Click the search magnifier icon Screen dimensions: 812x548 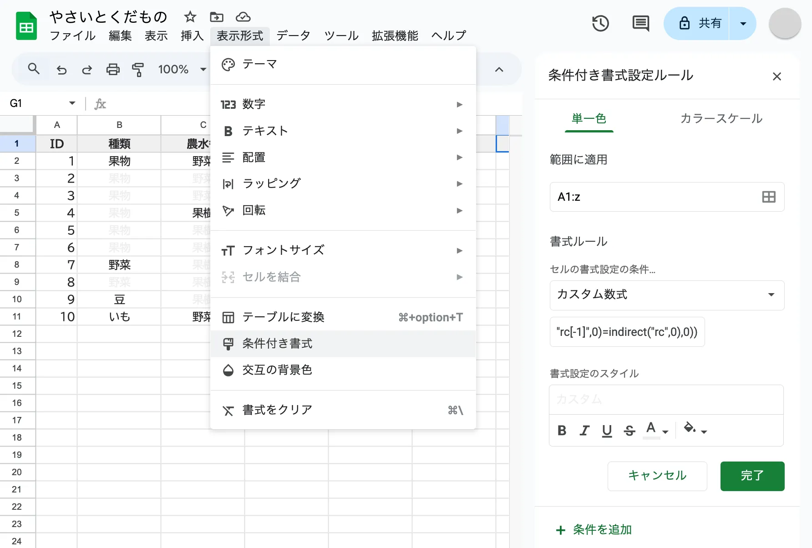pyautogui.click(x=34, y=69)
